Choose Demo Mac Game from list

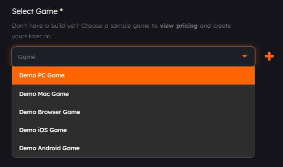pyautogui.click(x=134, y=94)
